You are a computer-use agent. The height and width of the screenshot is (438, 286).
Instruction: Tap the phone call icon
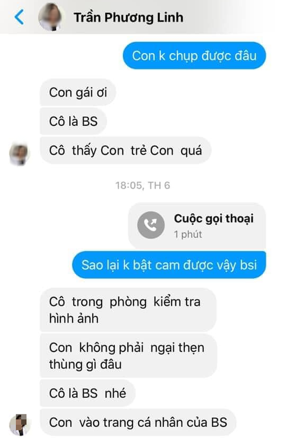pos(151,225)
